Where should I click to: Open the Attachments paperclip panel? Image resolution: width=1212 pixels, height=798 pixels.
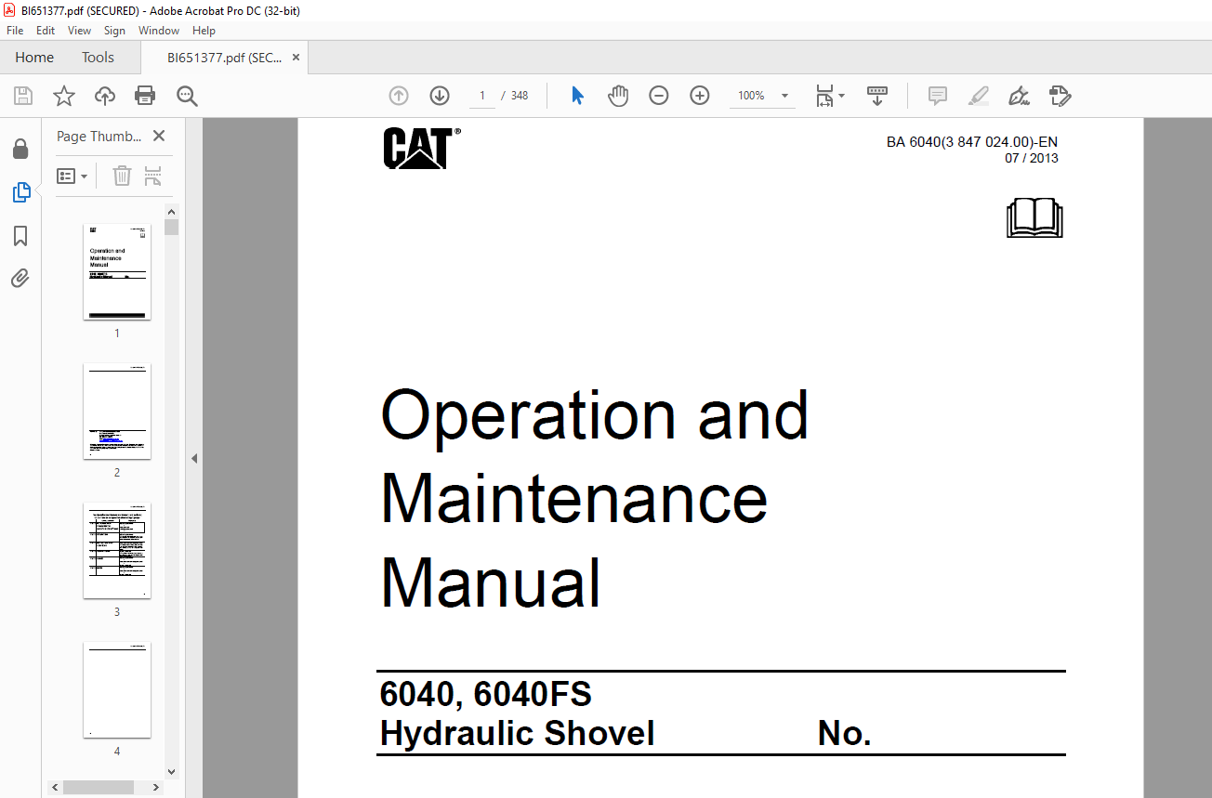tap(20, 279)
